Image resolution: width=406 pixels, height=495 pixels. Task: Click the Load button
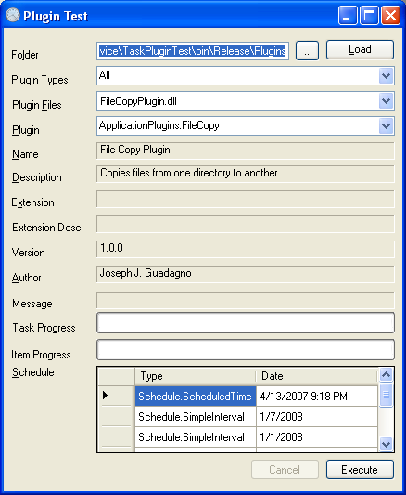coord(360,49)
